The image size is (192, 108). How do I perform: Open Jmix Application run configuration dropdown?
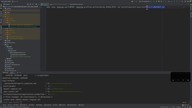pyautogui.click(x=145, y=1)
